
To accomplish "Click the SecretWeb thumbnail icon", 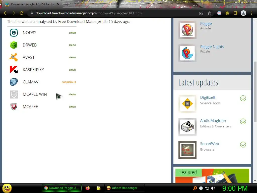I will click(187, 150).
